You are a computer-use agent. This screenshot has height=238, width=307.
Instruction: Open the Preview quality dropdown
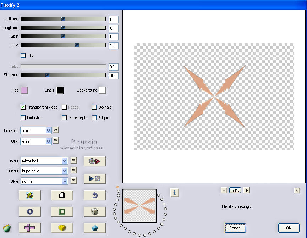pos(36,131)
